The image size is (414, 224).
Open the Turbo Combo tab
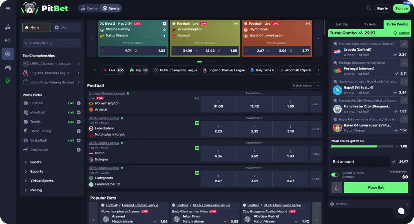pos(397,24)
